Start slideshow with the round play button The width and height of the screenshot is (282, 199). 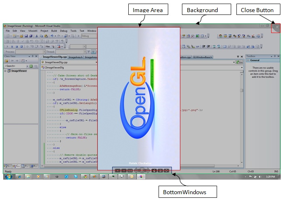[x=142, y=170]
